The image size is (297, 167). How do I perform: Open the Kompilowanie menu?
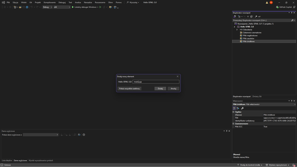(x=50, y=2)
